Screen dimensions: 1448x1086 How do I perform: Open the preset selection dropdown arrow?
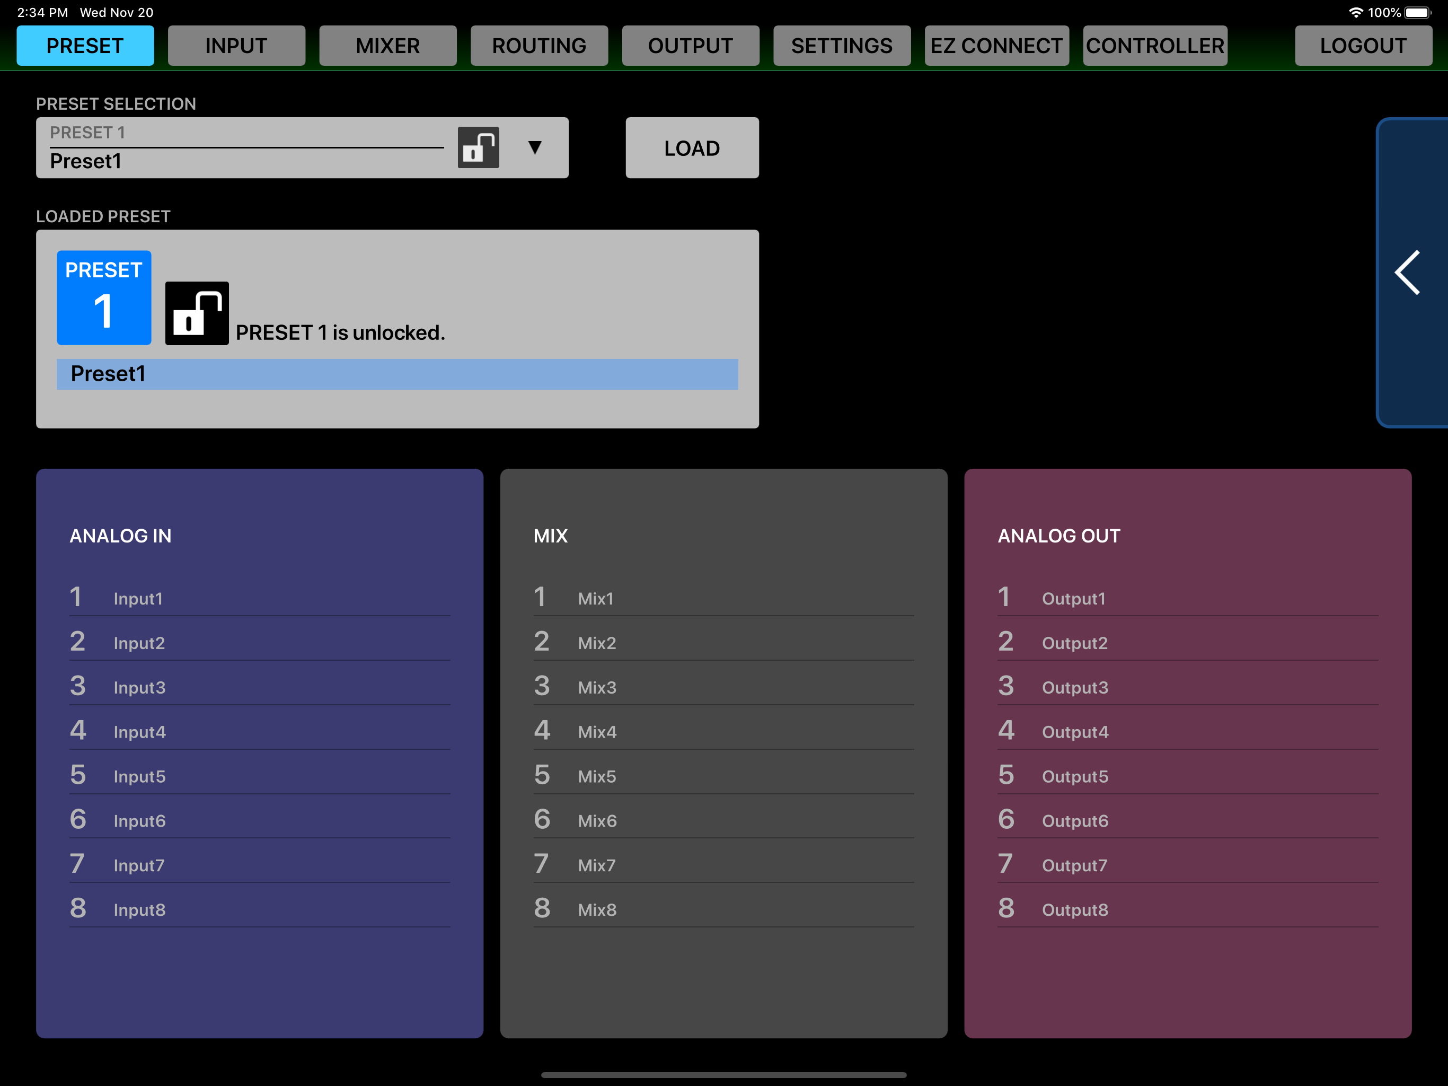[535, 147]
